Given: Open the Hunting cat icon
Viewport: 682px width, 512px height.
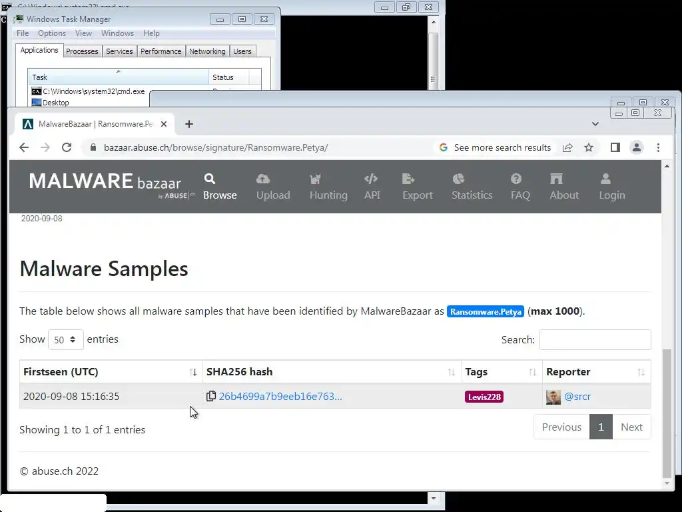Looking at the screenshot, I should (315, 179).
